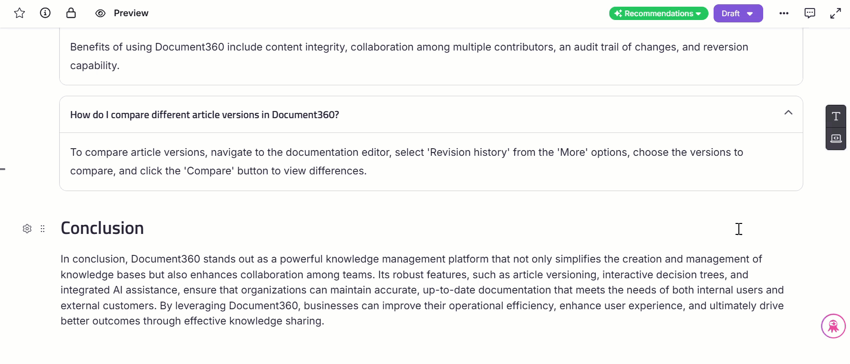The image size is (850, 364).
Task: Click the star favorite icon
Action: 20,13
